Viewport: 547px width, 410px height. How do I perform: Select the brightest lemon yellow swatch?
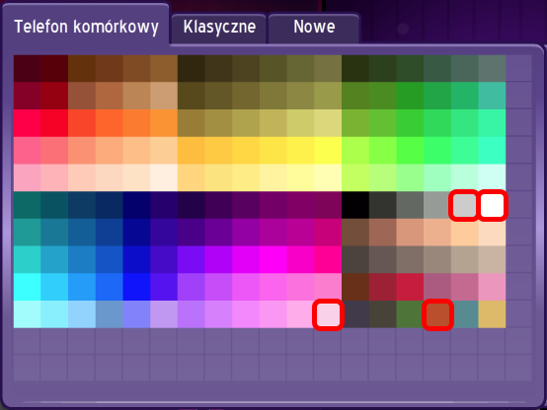[328, 150]
